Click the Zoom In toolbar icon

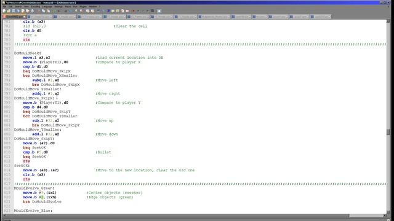(x=76, y=11)
